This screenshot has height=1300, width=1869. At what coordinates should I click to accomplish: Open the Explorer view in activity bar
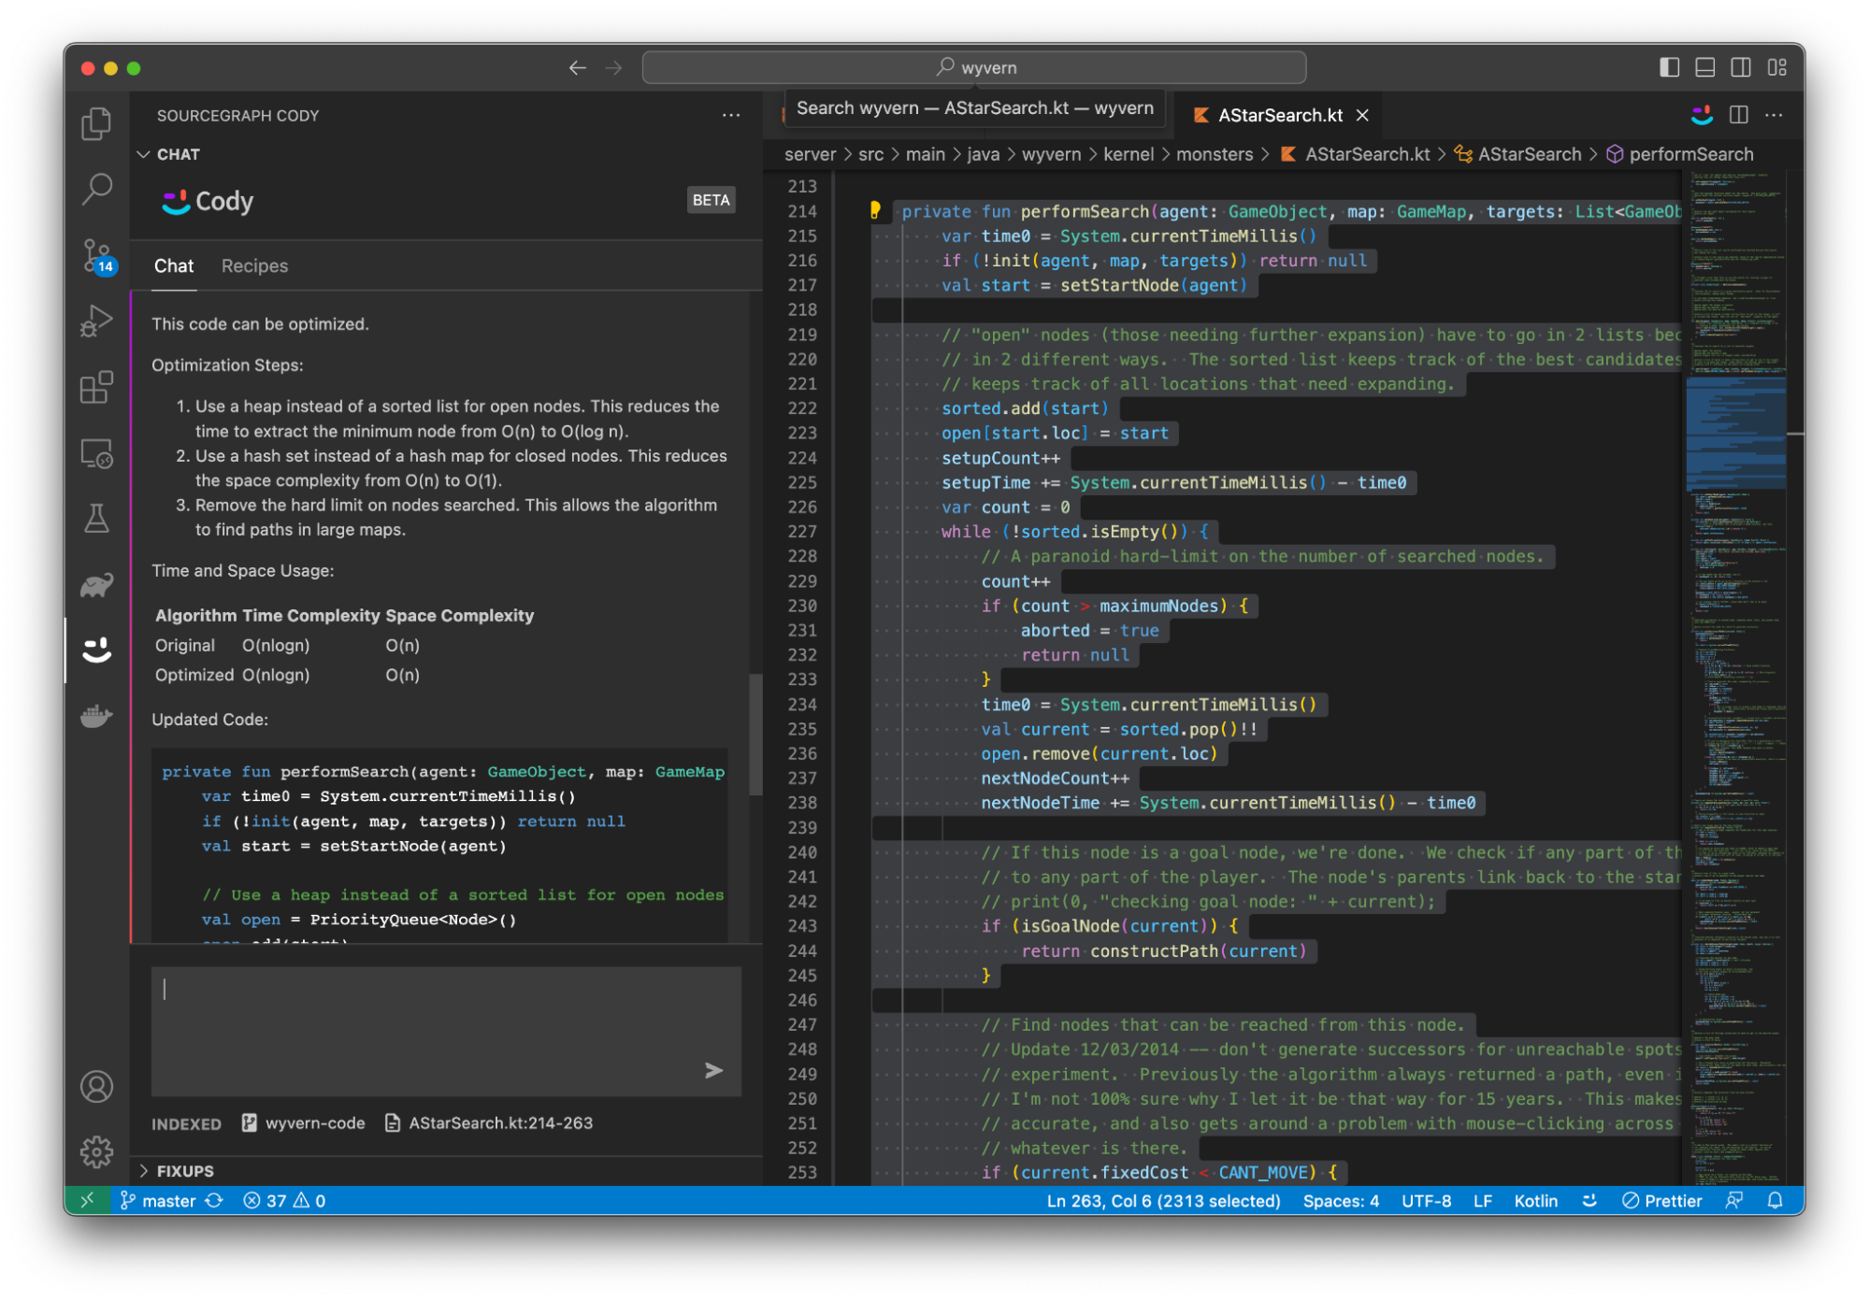96,124
